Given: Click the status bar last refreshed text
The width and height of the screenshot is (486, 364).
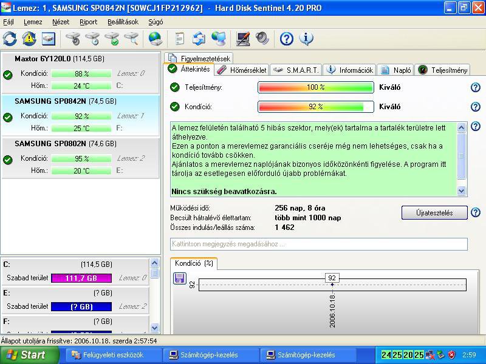Looking at the screenshot, I should coord(79,341).
